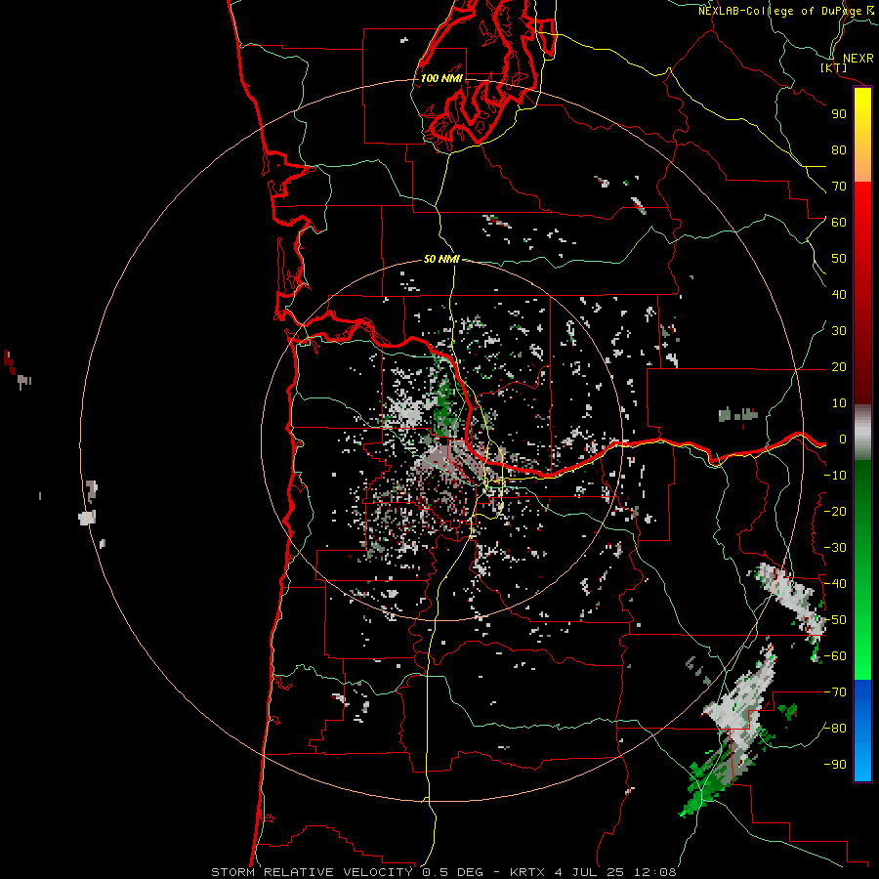This screenshot has width=879, height=879.
Task: Click the 50 value on the velocity scale
Action: tap(839, 259)
